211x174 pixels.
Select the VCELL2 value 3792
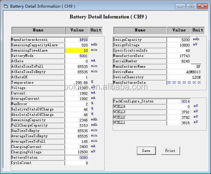[x=178, y=117]
